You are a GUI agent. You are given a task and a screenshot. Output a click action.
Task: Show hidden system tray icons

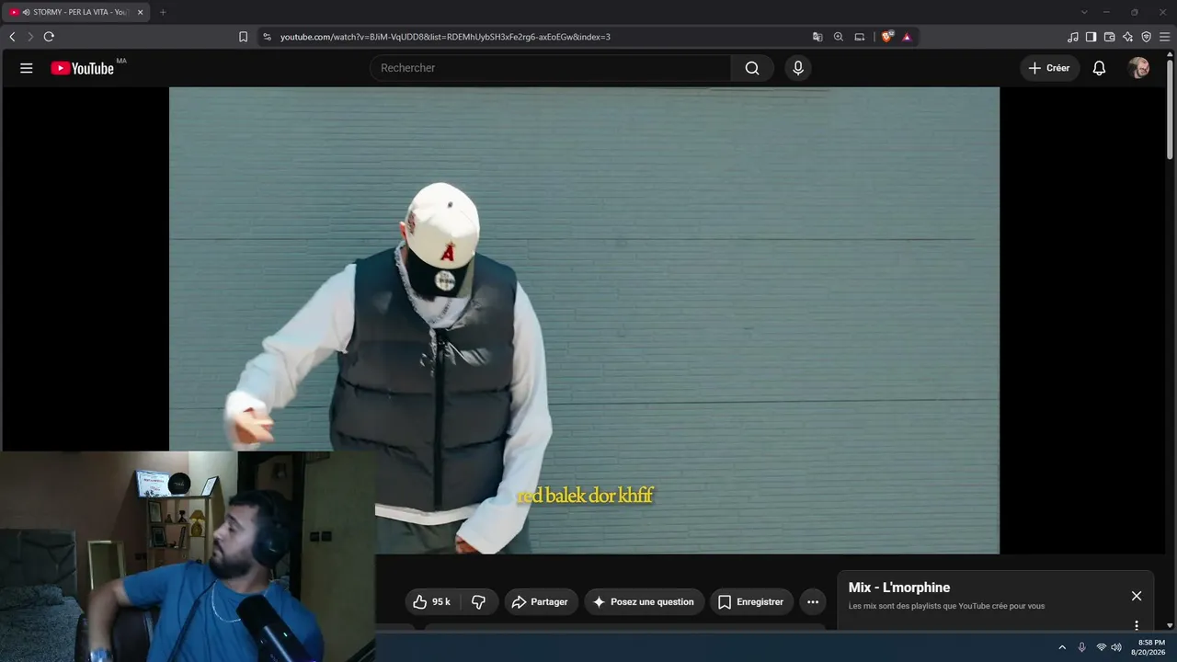[1062, 647]
